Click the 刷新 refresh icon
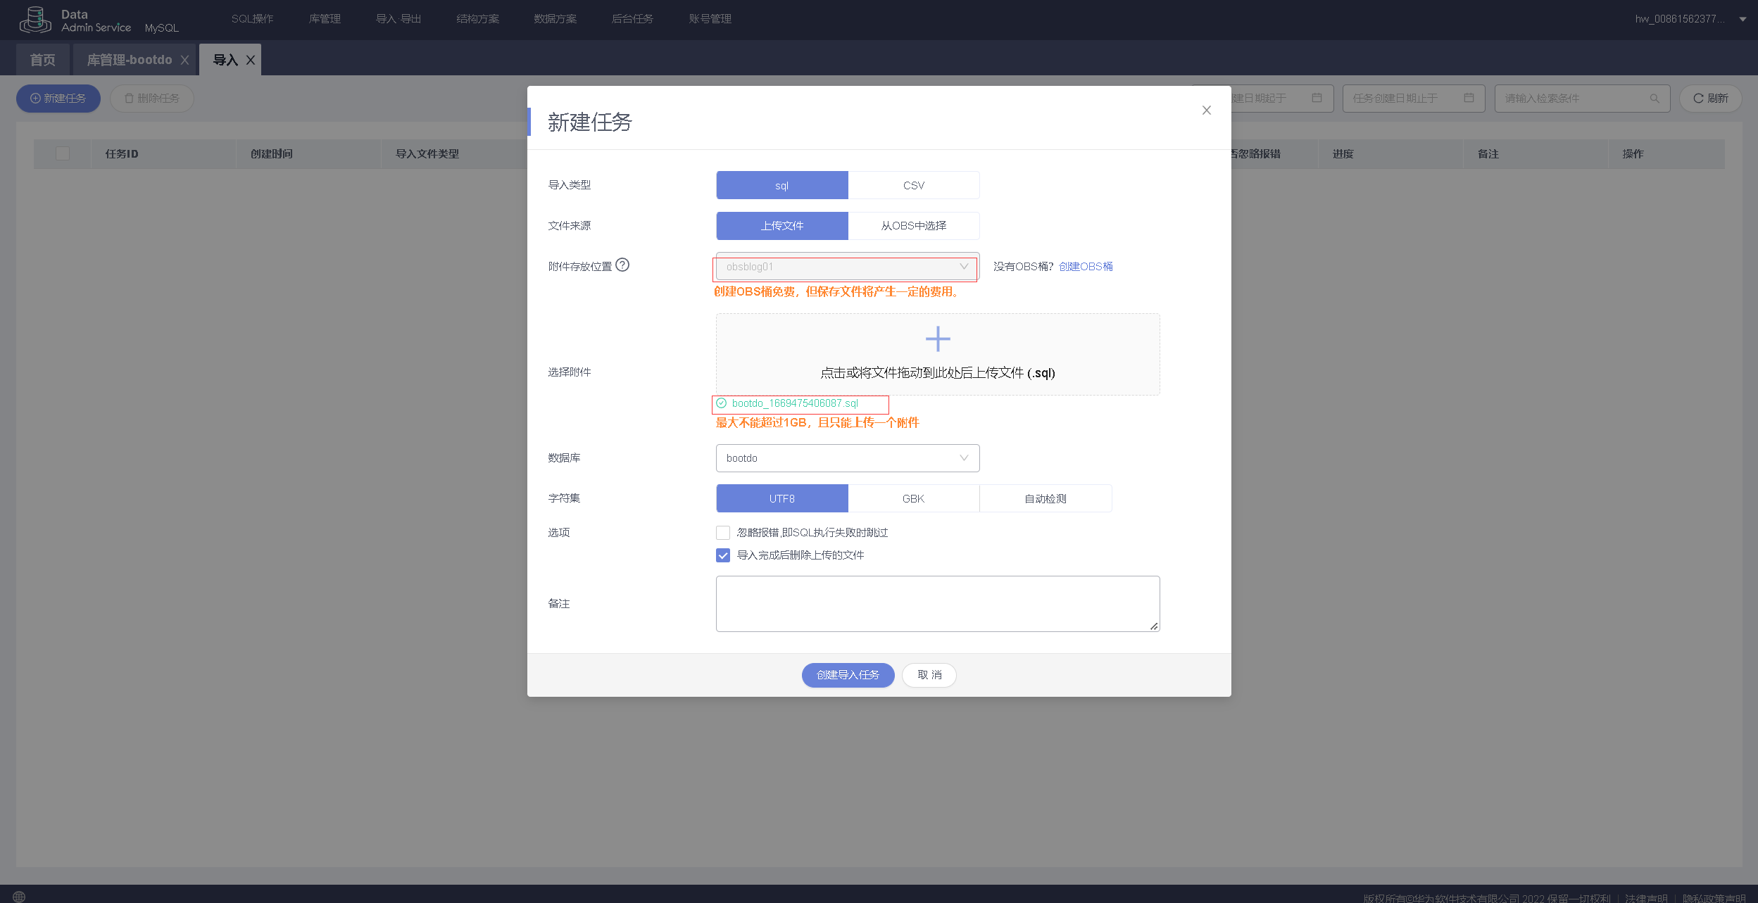This screenshot has width=1758, height=903. (x=1699, y=98)
